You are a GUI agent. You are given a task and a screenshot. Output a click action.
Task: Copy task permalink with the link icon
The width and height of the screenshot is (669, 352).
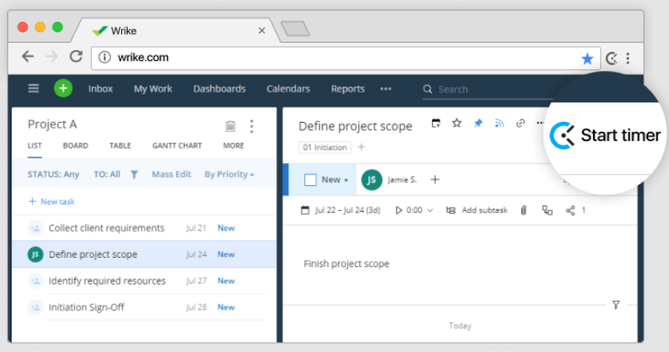coord(520,123)
